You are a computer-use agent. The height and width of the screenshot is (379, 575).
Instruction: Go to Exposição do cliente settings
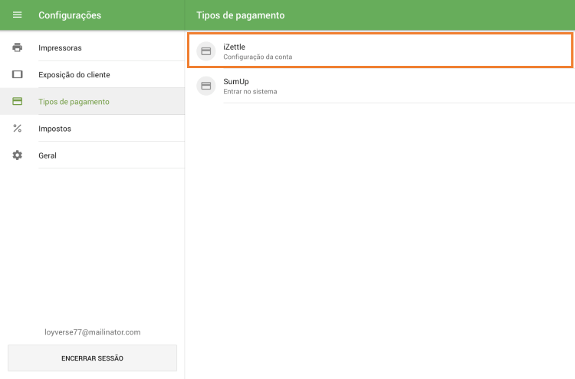pos(74,75)
